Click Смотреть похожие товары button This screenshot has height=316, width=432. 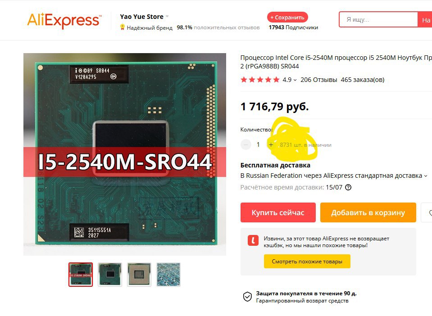point(307,261)
